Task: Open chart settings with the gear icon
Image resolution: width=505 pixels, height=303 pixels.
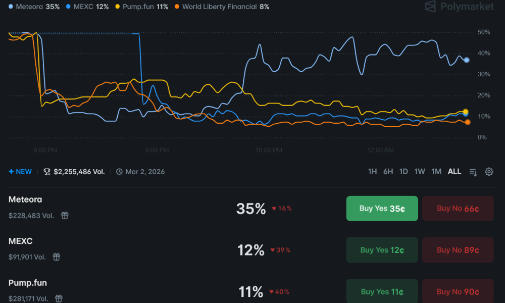Action: tap(489, 172)
